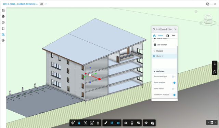Click the compare versions icon at top right
Screen dimensions: 219x128
[x=208, y=4]
